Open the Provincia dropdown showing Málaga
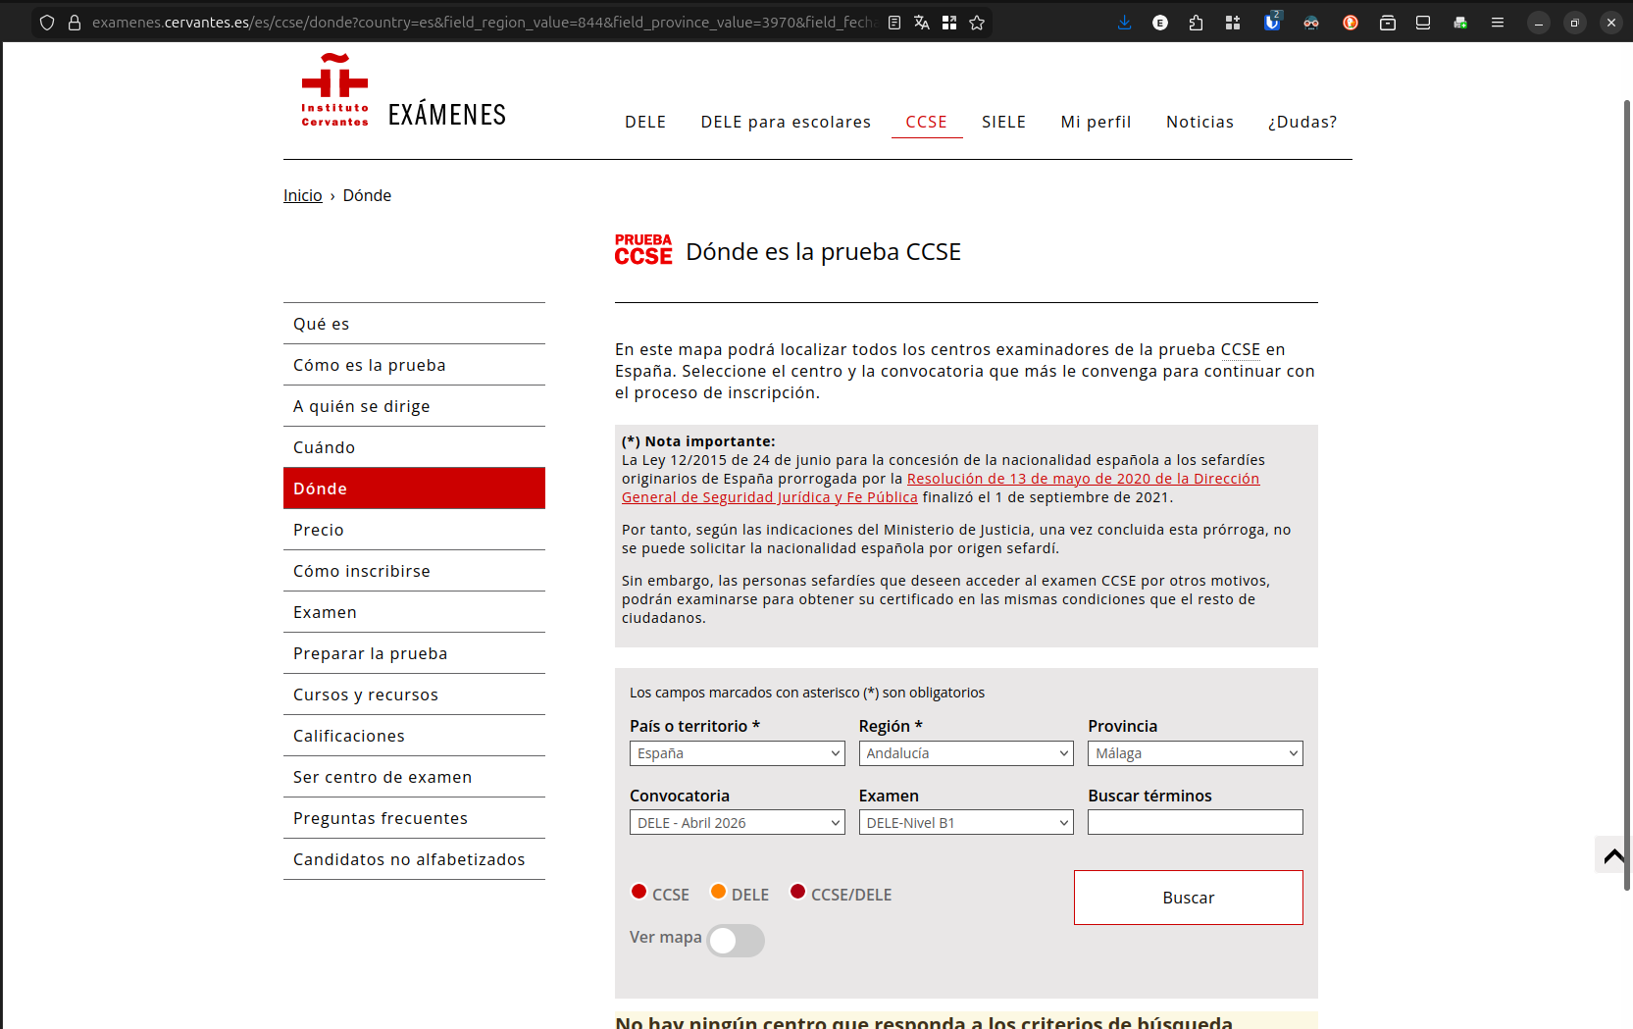Image resolution: width=1633 pixels, height=1029 pixels. (x=1195, y=753)
